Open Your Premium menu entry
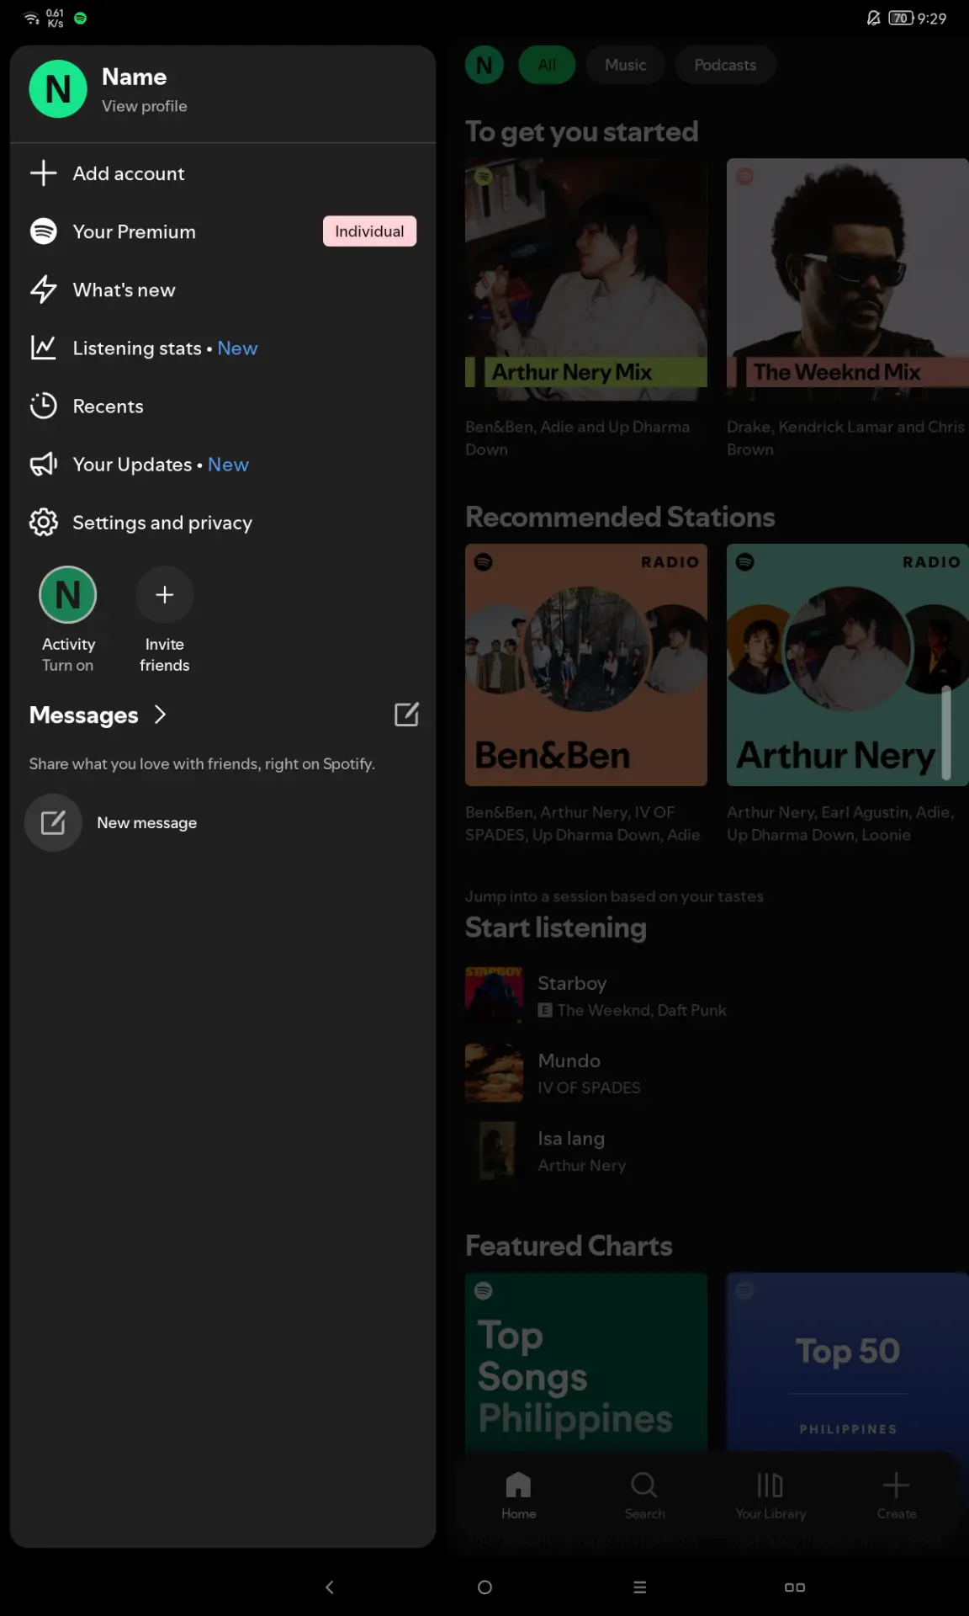This screenshot has height=1616, width=969. click(x=223, y=231)
